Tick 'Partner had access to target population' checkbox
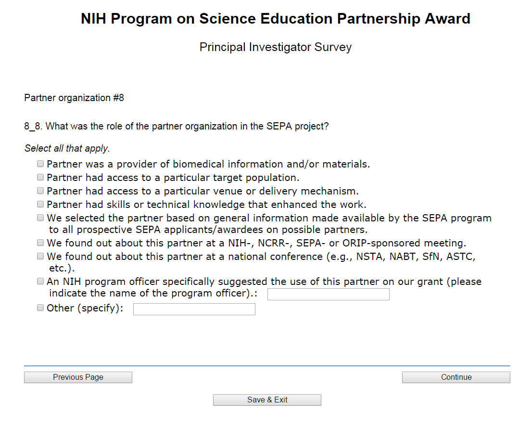The width and height of the screenshot is (532, 426). pyautogui.click(x=40, y=178)
